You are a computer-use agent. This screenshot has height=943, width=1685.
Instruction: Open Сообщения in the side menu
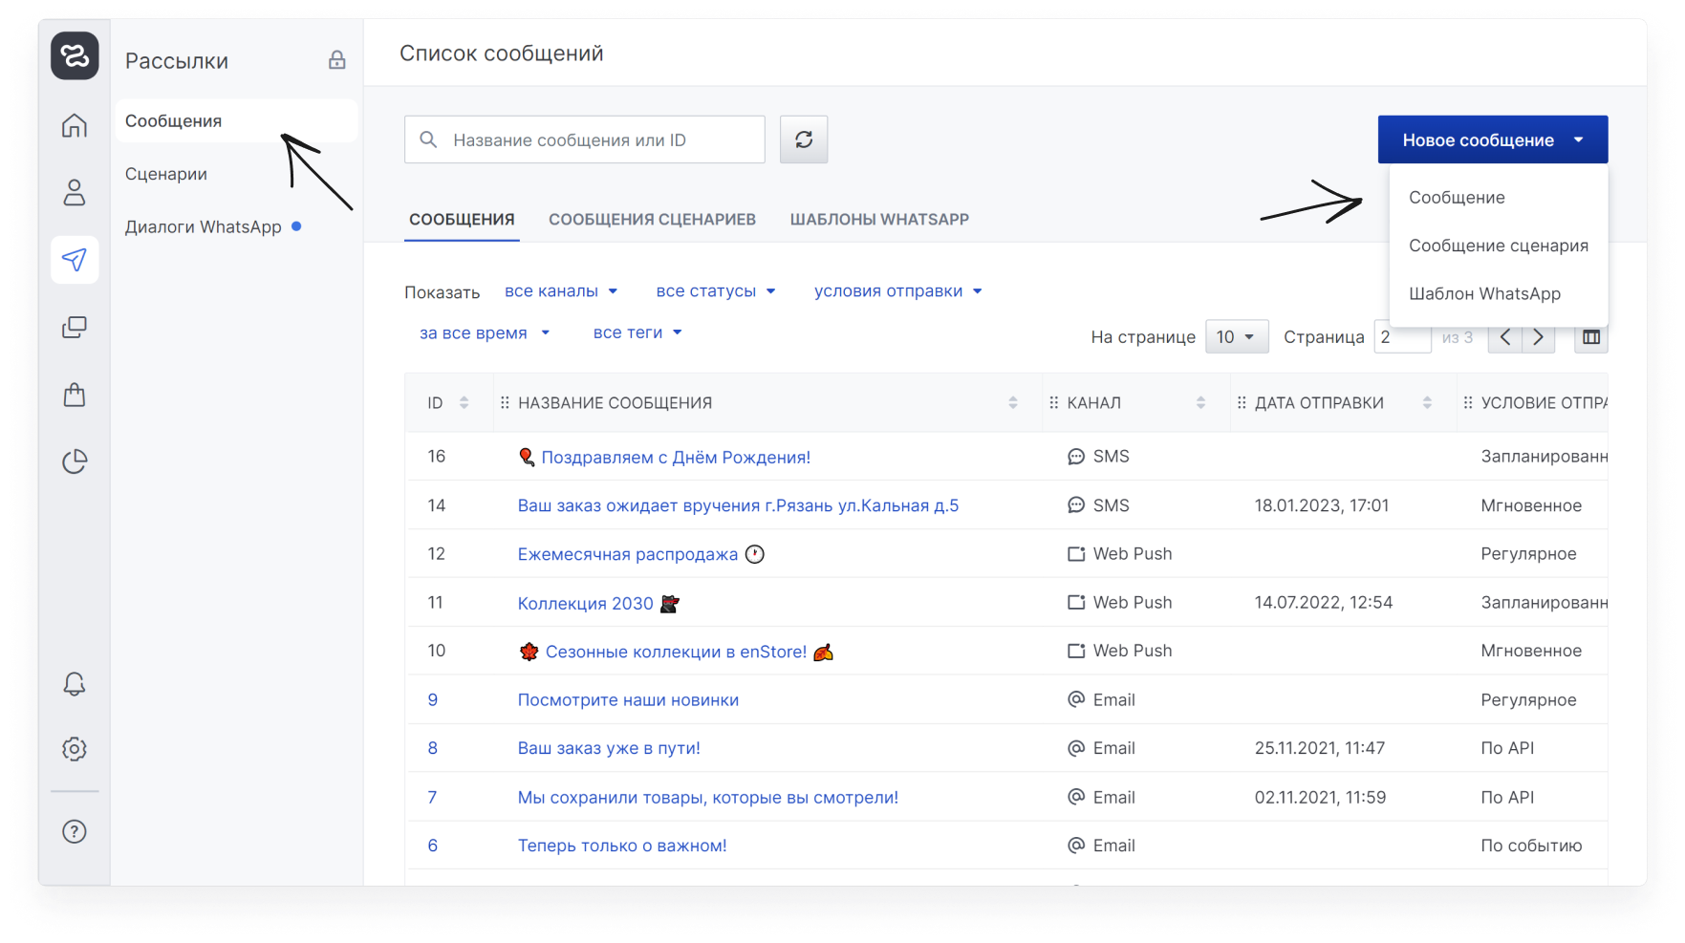pyautogui.click(x=237, y=121)
